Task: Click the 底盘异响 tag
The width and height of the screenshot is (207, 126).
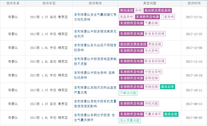Action: pyautogui.click(x=126, y=17)
